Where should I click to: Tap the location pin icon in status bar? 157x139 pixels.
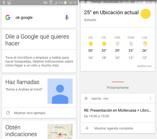[x=4, y=3]
